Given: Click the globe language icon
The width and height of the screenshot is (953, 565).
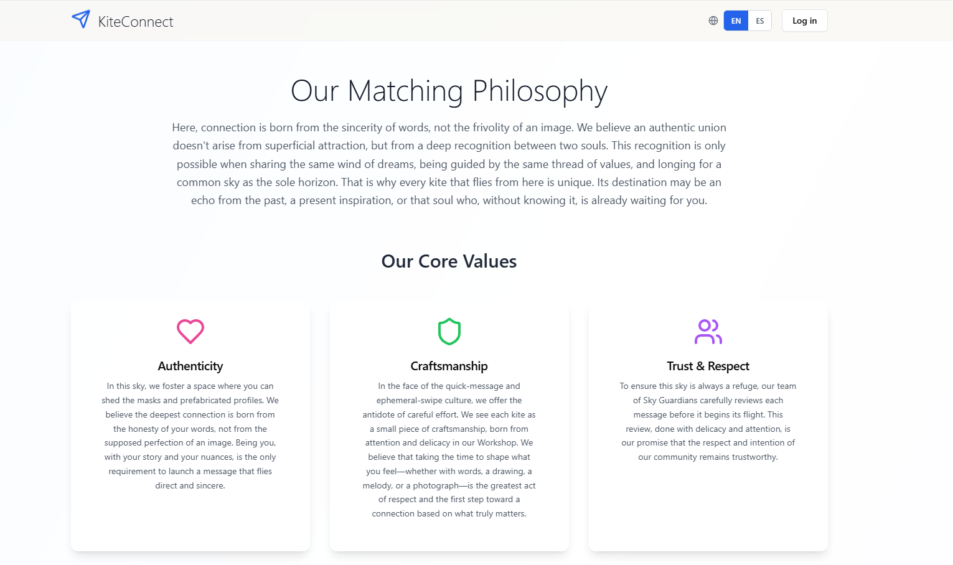Looking at the screenshot, I should click(x=713, y=21).
